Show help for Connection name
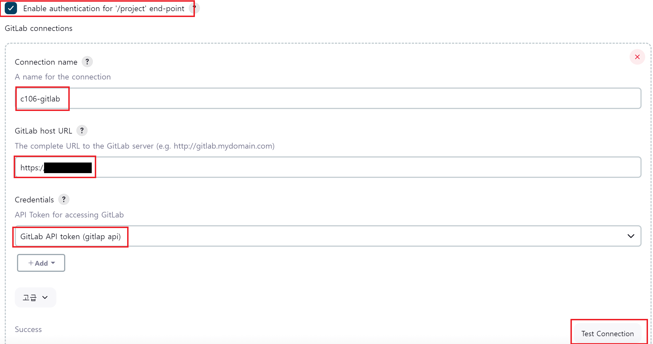 87,62
